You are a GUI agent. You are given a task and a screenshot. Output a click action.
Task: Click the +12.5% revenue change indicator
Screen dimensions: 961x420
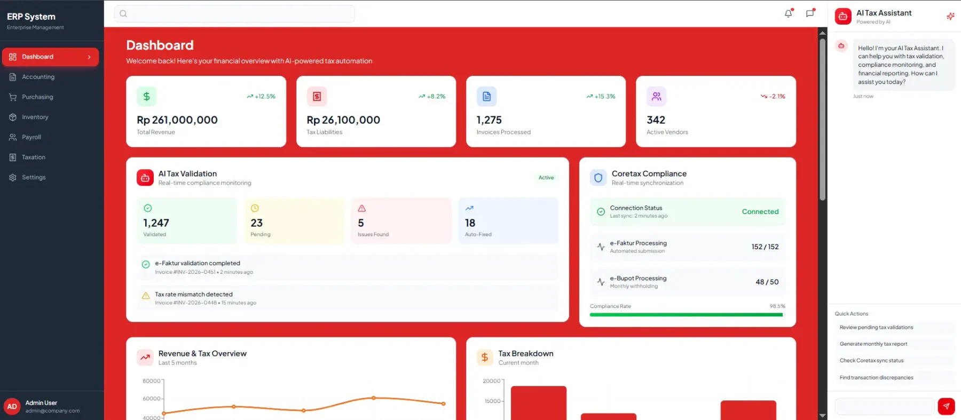click(261, 97)
